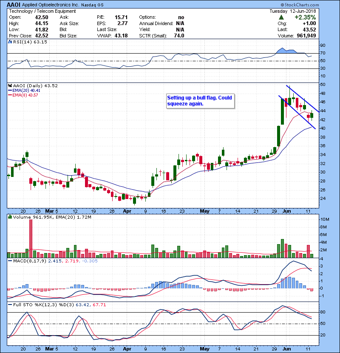Click the Prev Close value 42.52
Viewport: 340px width, 353px height.
pyautogui.click(x=42, y=36)
